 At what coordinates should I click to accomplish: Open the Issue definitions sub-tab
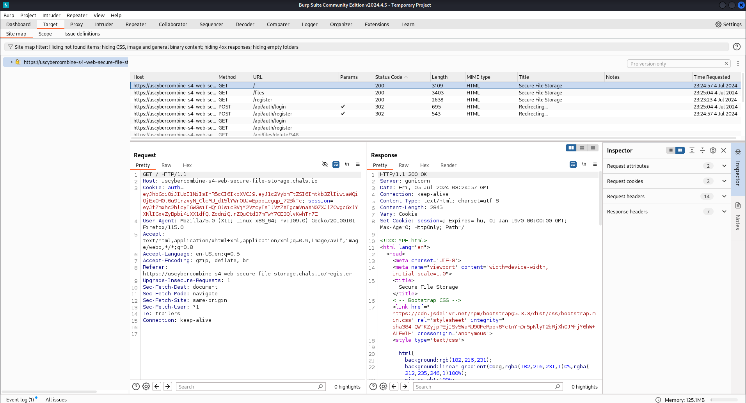click(x=82, y=34)
